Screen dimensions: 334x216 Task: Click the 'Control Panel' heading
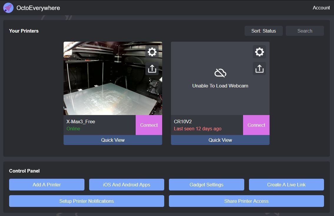click(24, 171)
